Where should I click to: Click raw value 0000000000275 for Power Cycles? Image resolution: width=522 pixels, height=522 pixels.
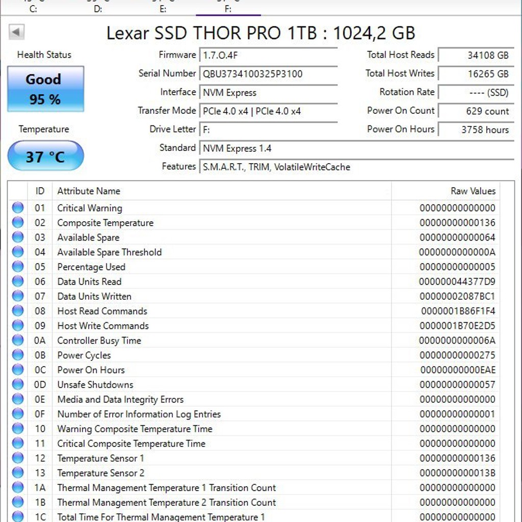coord(457,355)
